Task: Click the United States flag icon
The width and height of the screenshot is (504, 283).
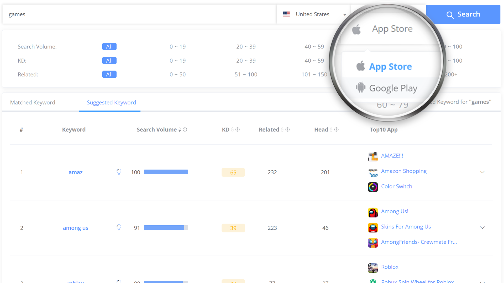Action: [286, 14]
